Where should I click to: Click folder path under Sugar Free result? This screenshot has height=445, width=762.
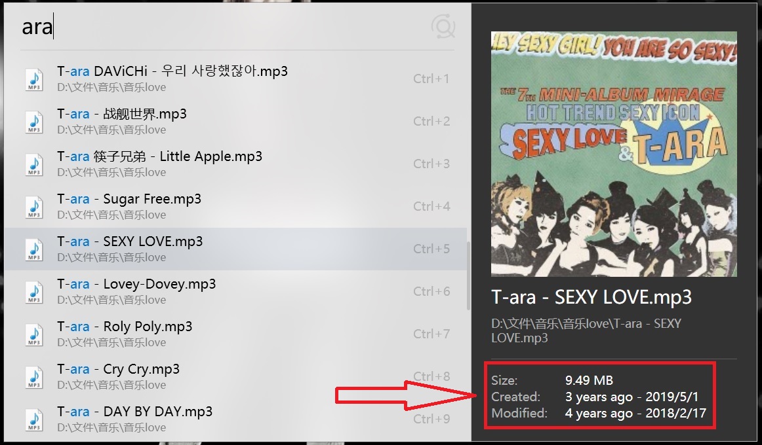tap(111, 215)
